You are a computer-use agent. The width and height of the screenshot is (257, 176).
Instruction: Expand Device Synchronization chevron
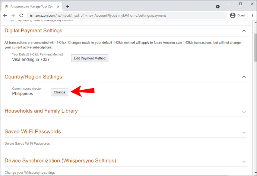[244, 162]
